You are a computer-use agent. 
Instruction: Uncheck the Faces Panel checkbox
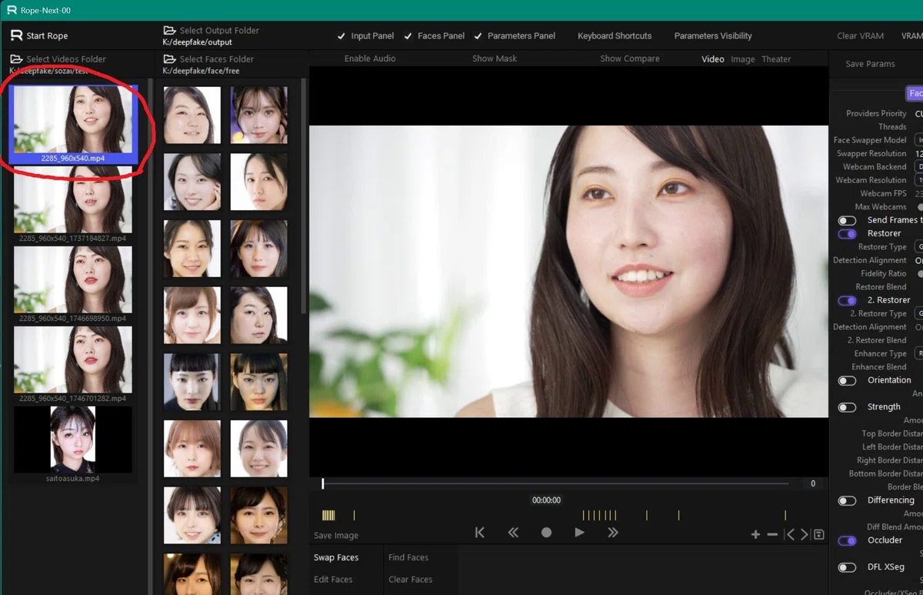pos(408,36)
